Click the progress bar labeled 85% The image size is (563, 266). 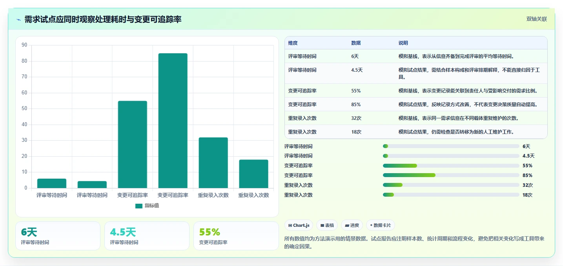click(x=451, y=176)
